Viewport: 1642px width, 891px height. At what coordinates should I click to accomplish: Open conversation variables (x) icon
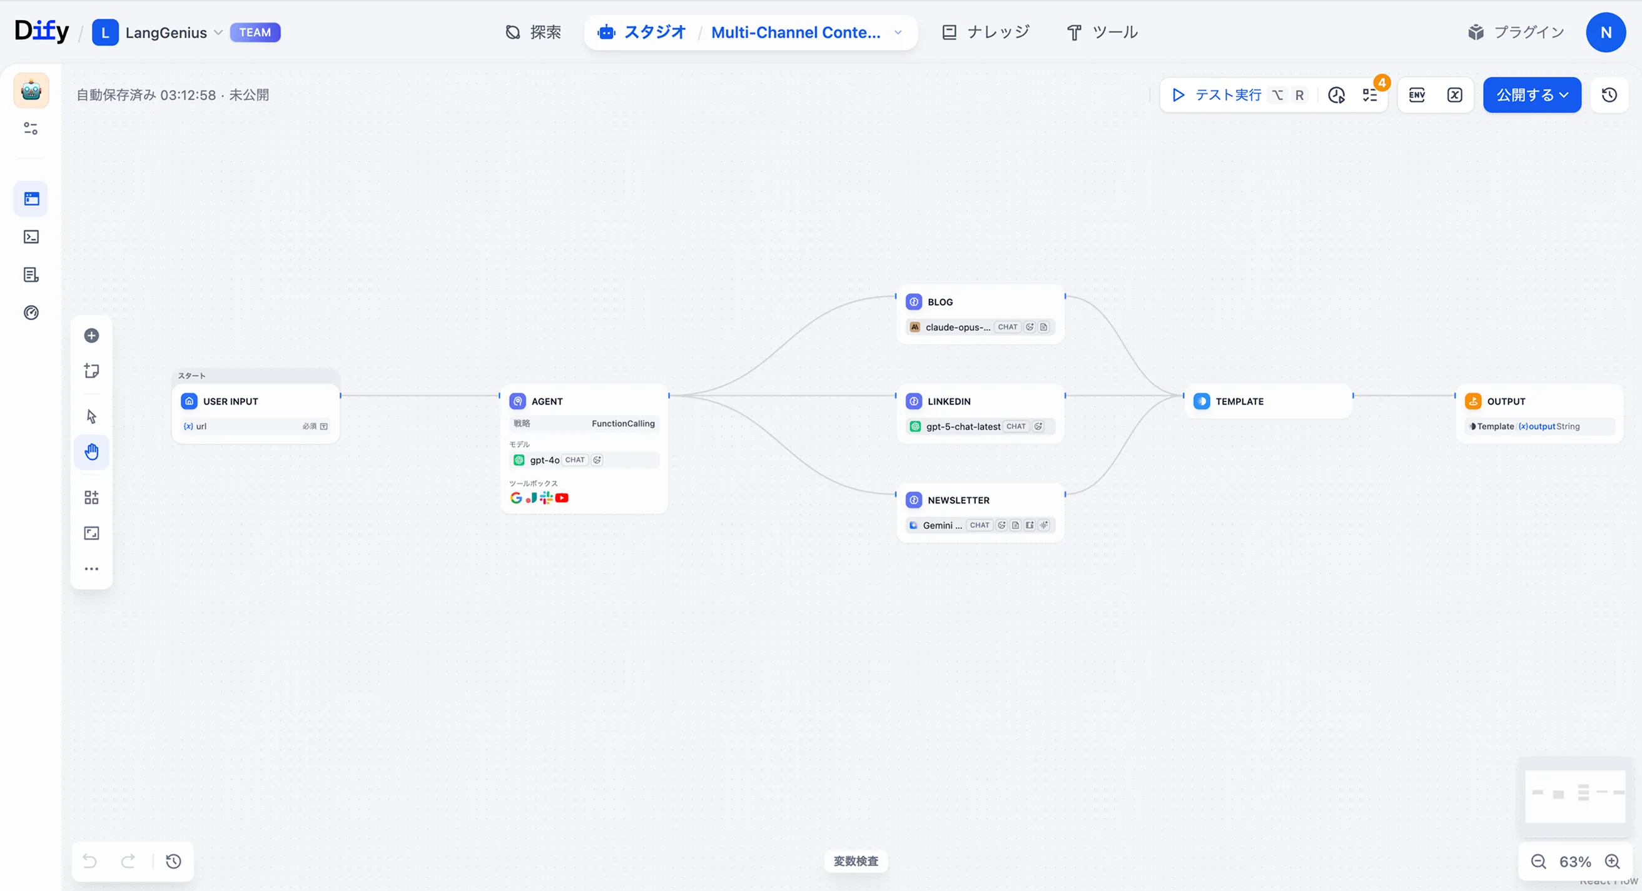point(1454,95)
